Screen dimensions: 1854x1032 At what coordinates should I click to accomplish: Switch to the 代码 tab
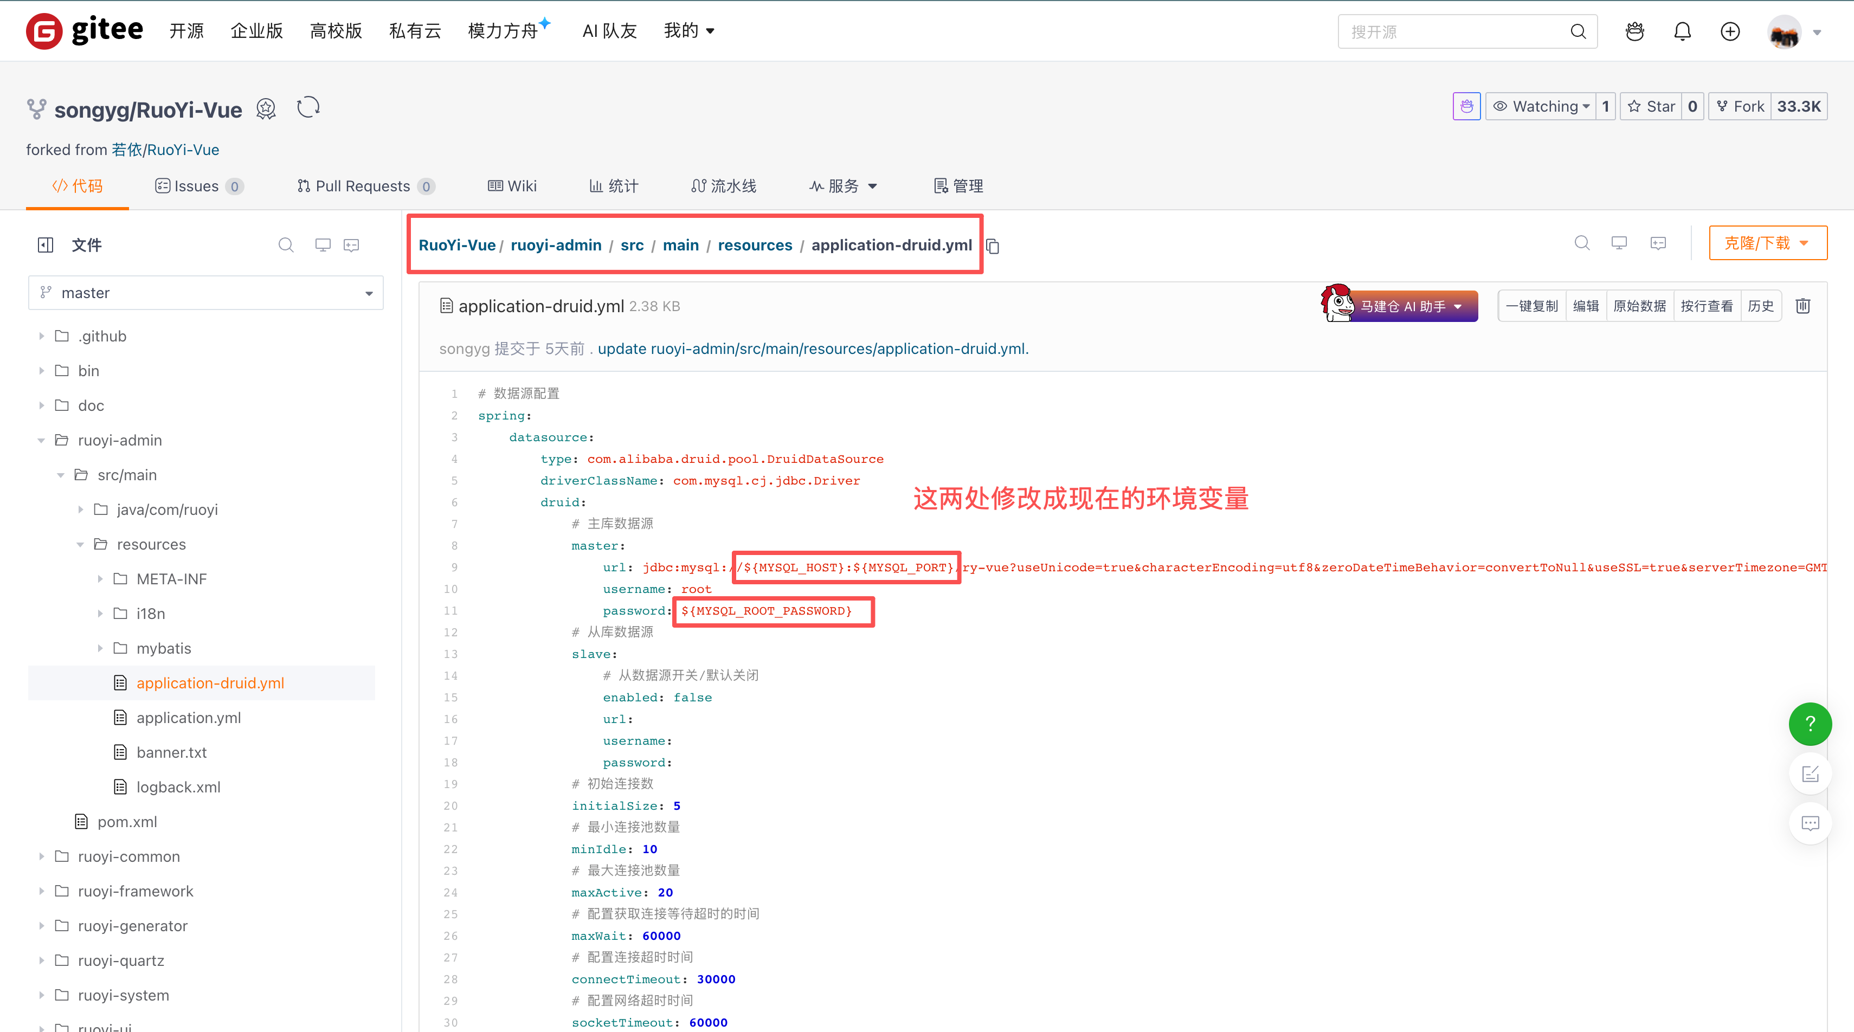click(x=77, y=186)
